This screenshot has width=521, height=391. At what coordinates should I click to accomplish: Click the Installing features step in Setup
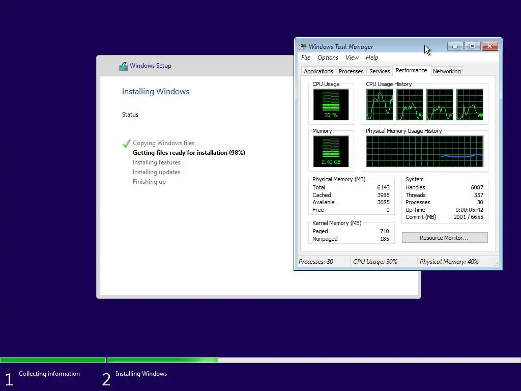coord(156,162)
